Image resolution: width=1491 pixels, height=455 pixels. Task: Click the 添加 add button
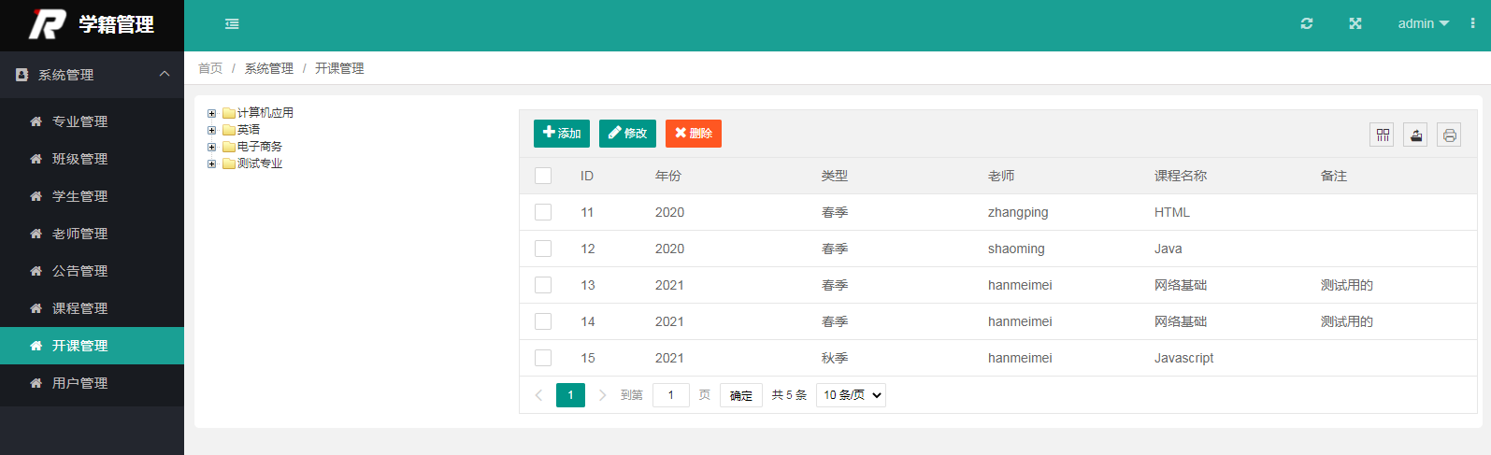coord(562,134)
